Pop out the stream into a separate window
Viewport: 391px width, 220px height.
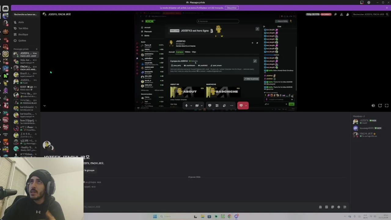380,105
